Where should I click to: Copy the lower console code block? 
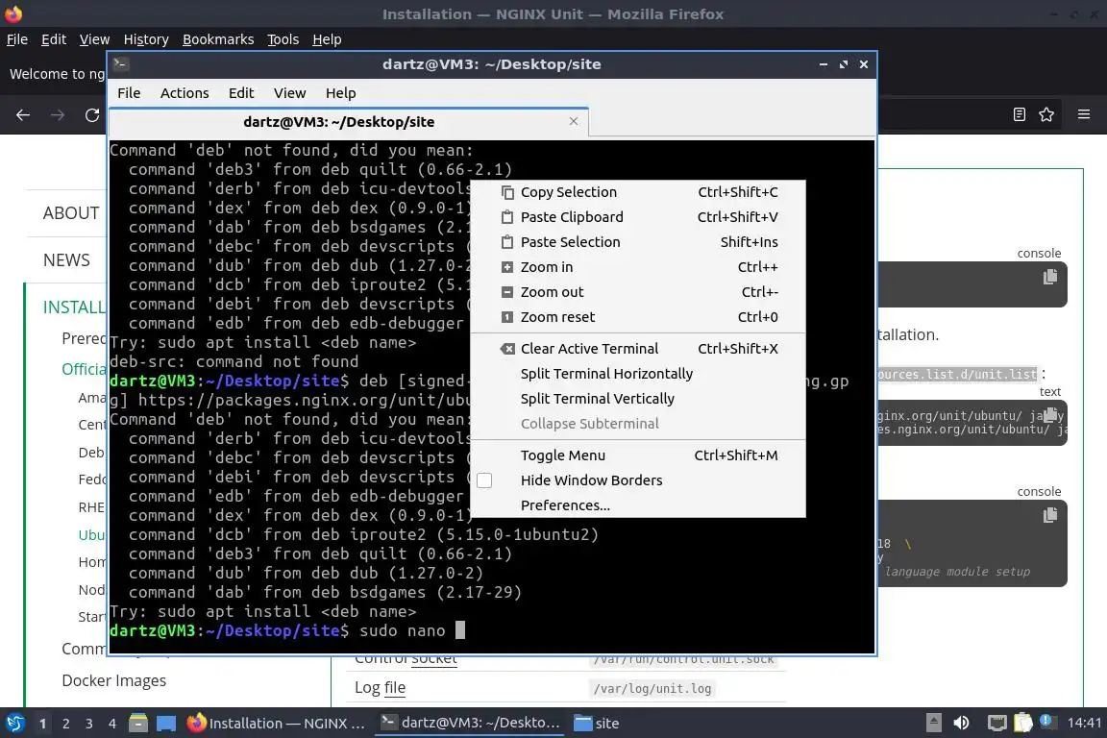(x=1049, y=515)
